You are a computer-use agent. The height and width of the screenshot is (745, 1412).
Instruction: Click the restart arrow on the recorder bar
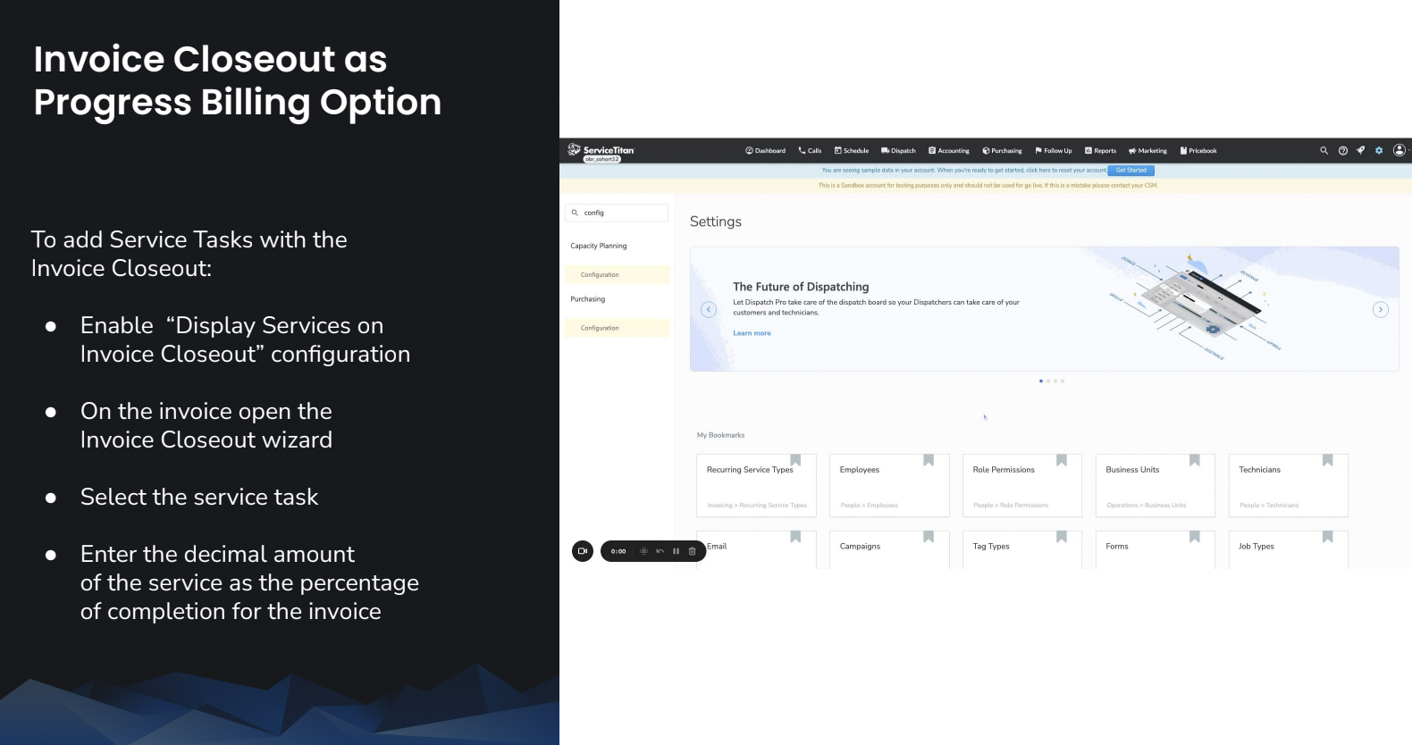(660, 551)
